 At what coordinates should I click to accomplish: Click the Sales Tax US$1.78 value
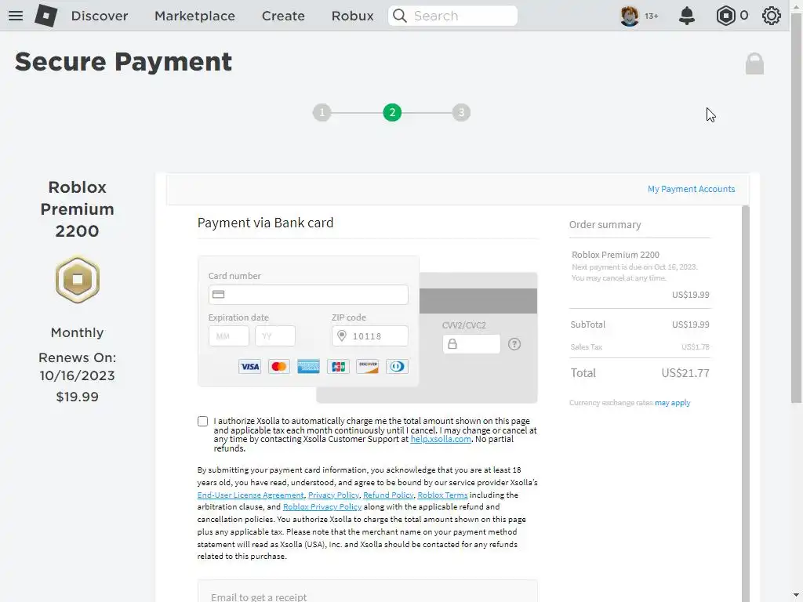click(x=695, y=347)
